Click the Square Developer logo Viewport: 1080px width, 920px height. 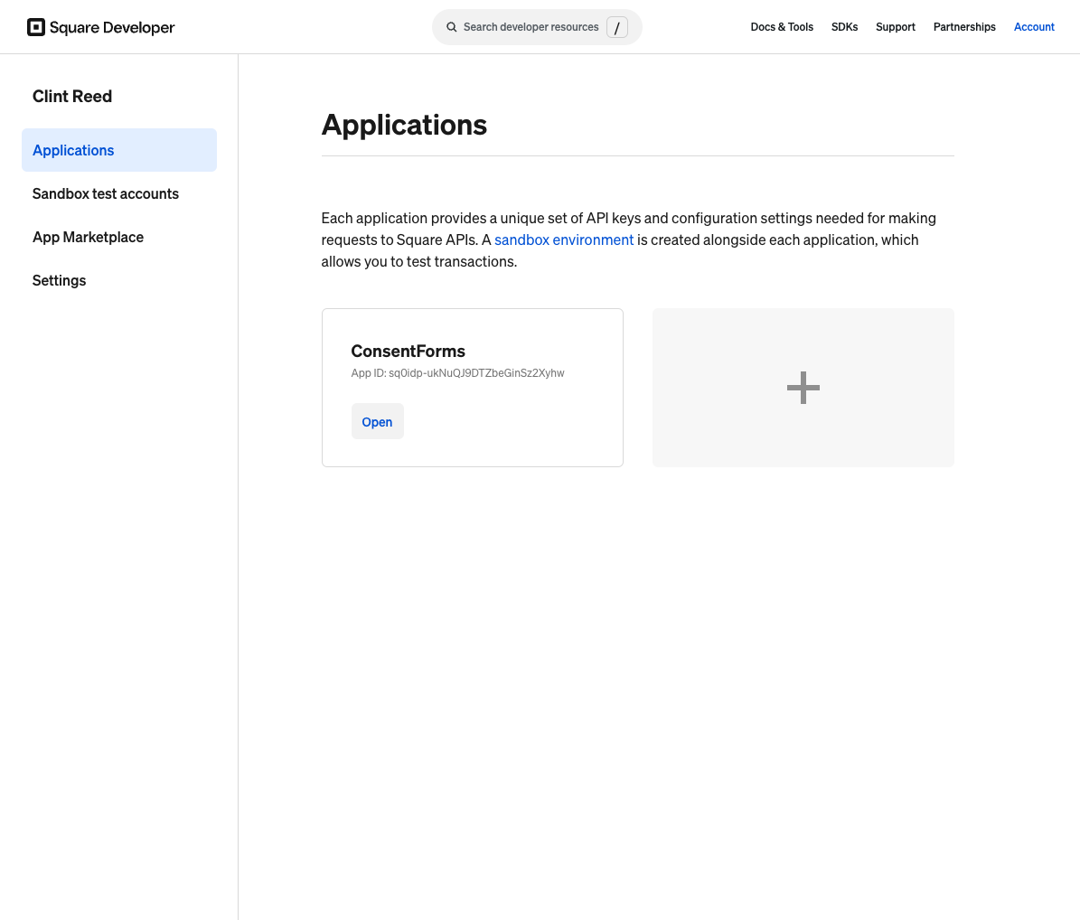(x=100, y=27)
